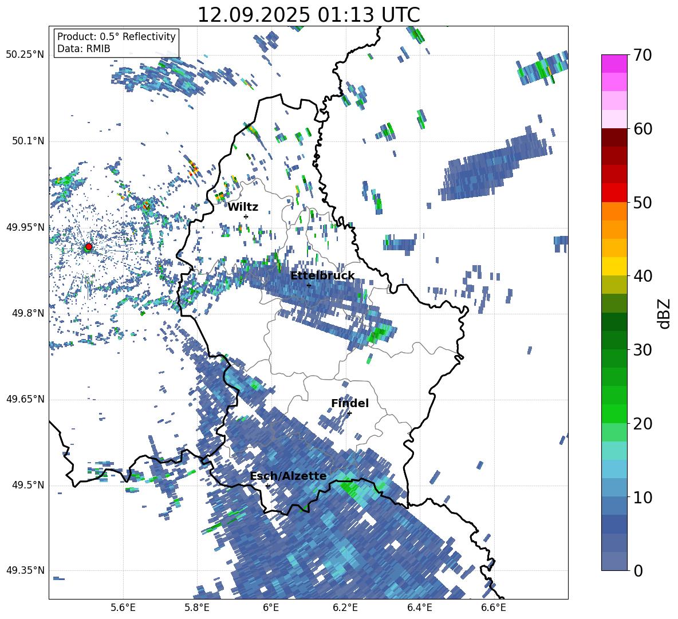
Task: Click the colorbar tick label 60
Action: 643,129
